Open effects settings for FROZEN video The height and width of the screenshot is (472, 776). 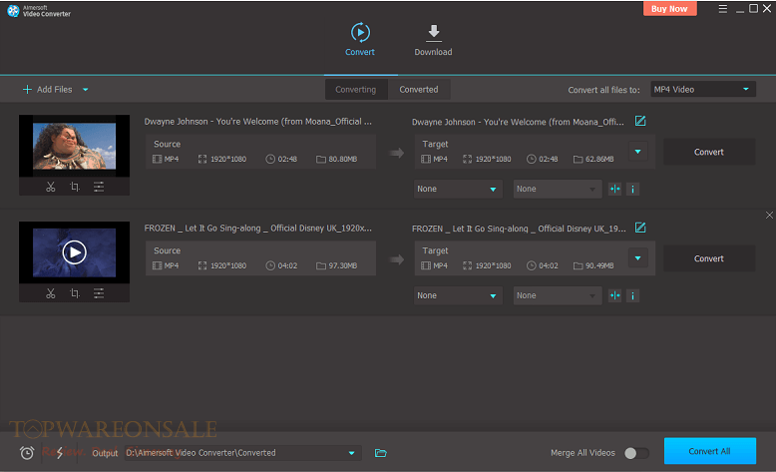click(99, 293)
